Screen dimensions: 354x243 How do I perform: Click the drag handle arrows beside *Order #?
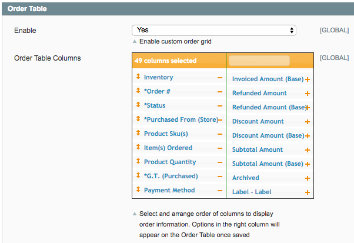click(138, 91)
